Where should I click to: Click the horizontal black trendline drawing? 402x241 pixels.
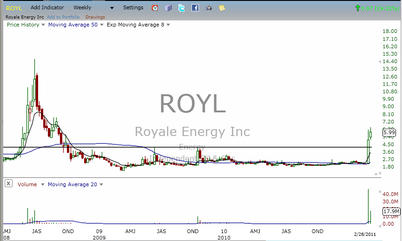pyautogui.click(x=187, y=147)
